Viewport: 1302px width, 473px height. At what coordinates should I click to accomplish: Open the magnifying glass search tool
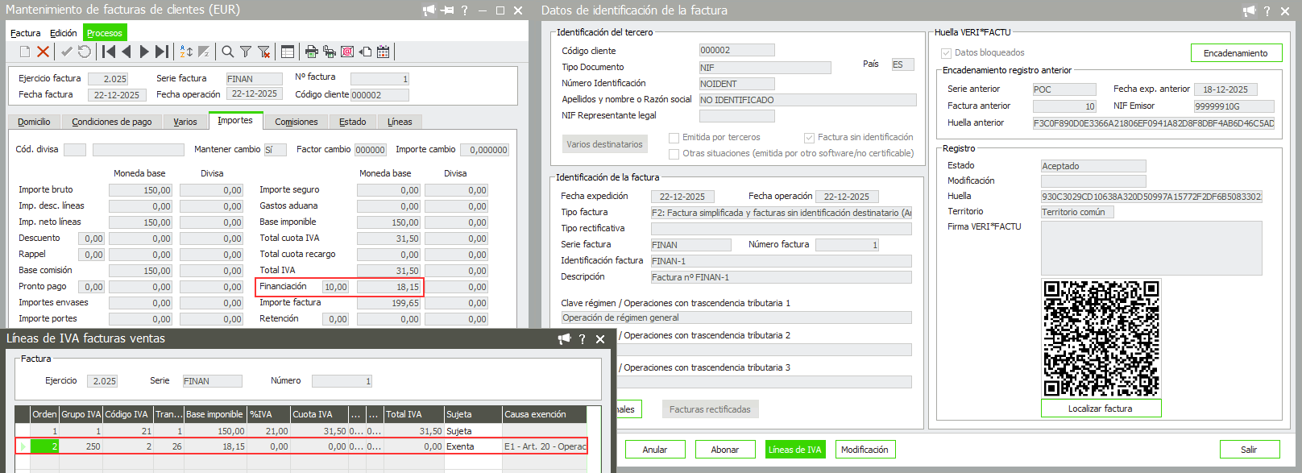tap(228, 52)
